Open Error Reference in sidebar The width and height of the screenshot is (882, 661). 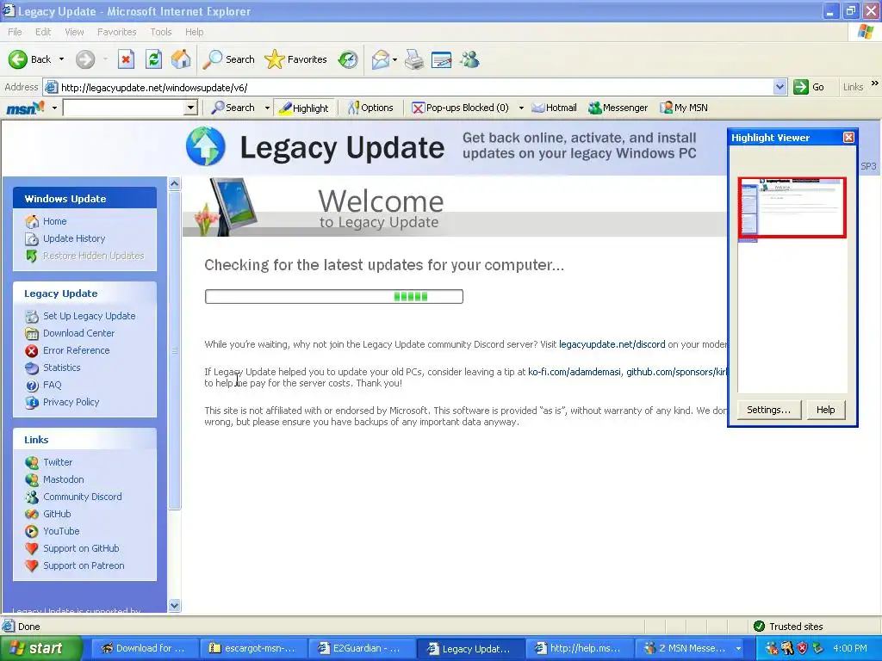[77, 350]
